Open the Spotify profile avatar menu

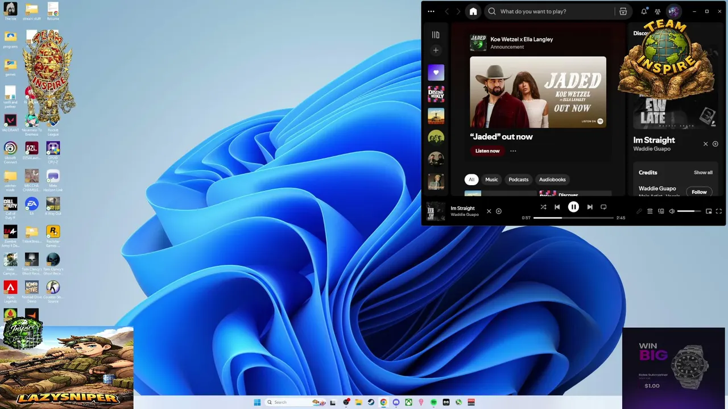(673, 11)
